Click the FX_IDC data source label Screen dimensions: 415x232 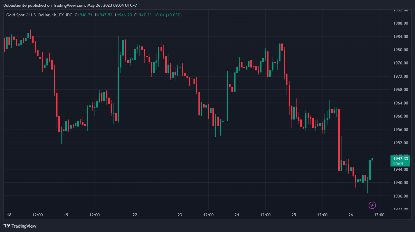point(65,15)
